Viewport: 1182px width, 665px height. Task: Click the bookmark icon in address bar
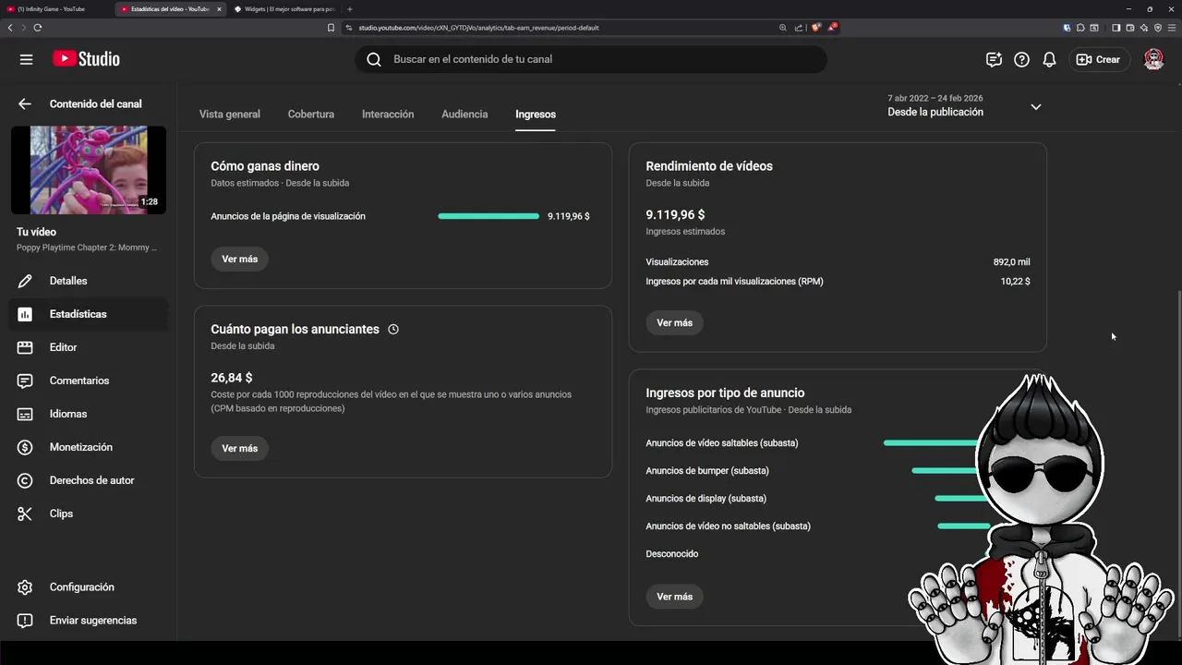tap(331, 28)
